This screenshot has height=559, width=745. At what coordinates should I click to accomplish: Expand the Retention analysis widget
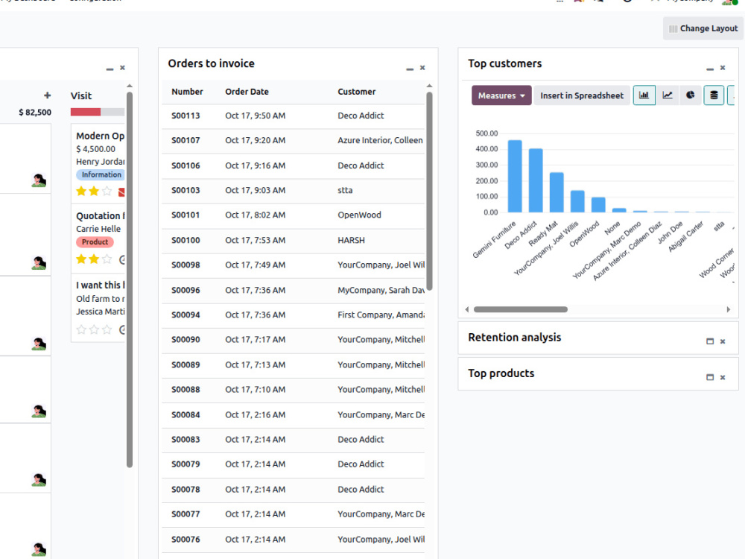(x=710, y=341)
